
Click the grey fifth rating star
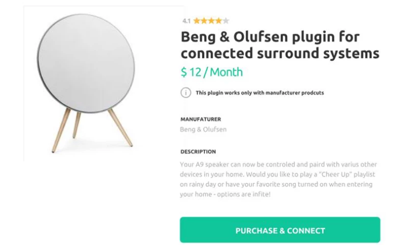(x=225, y=21)
